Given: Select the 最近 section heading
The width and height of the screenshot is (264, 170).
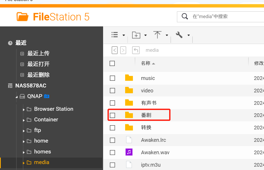Looking at the screenshot, I should coord(21,43).
